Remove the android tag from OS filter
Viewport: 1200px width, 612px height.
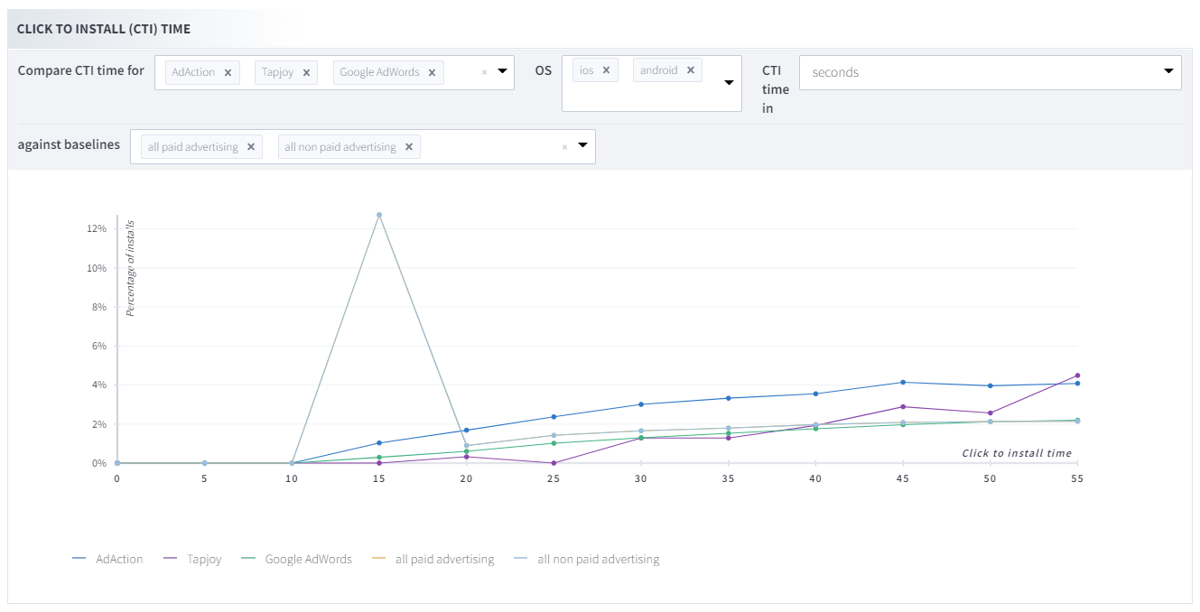click(x=690, y=70)
